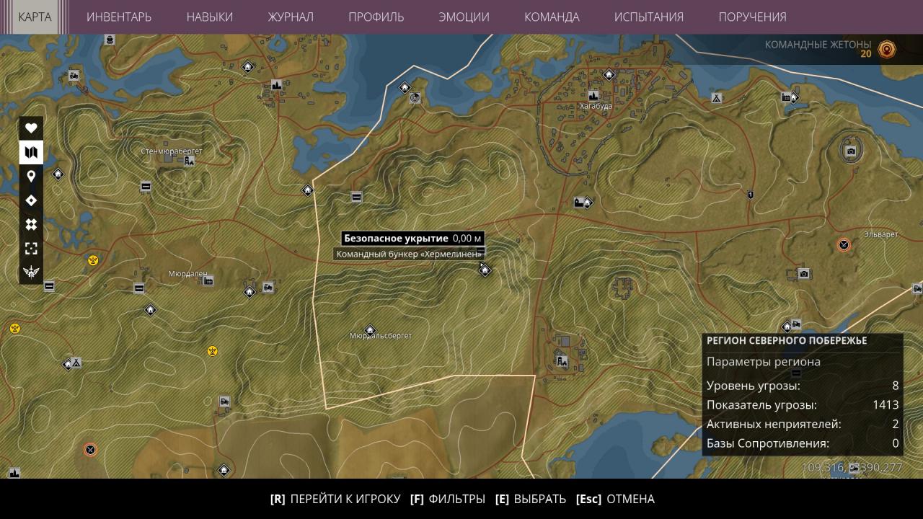The image size is (923, 519).
Task: Click the Стенмюрабергет place label
Action: pyautogui.click(x=172, y=151)
